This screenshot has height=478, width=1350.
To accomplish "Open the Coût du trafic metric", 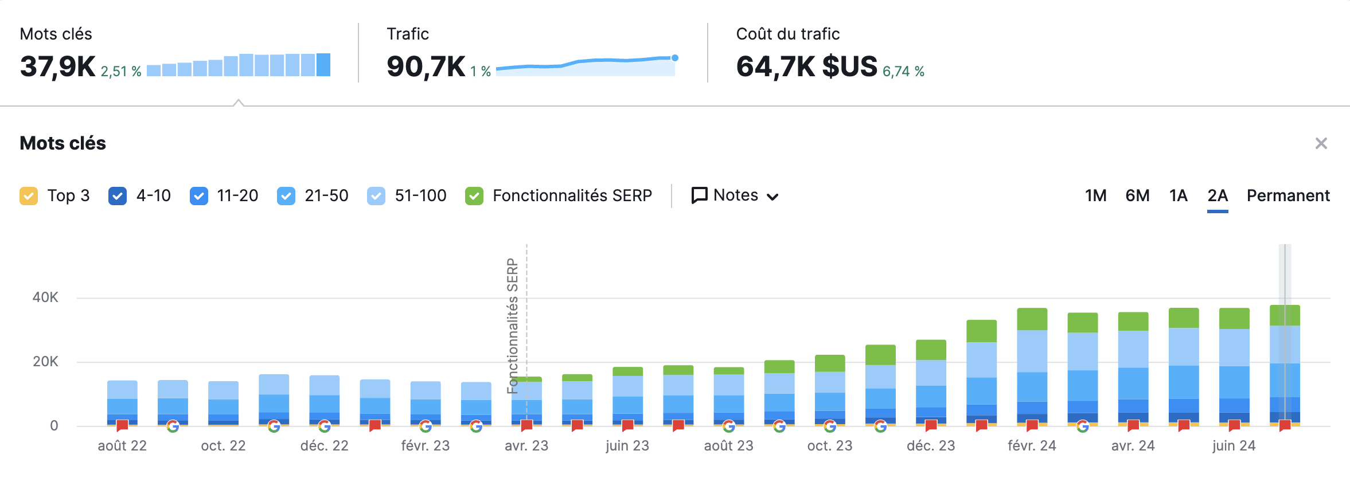I will (x=806, y=66).
